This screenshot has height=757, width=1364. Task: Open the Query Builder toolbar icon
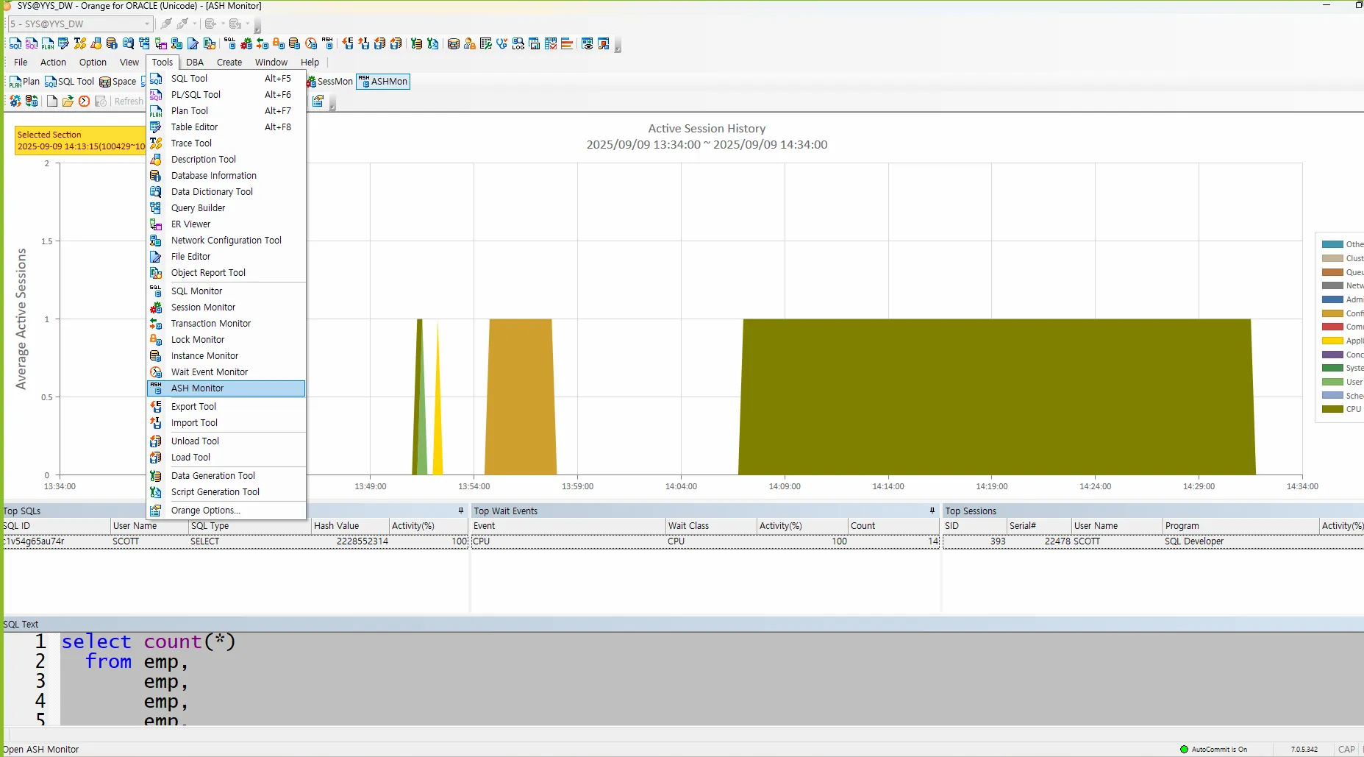click(x=144, y=43)
